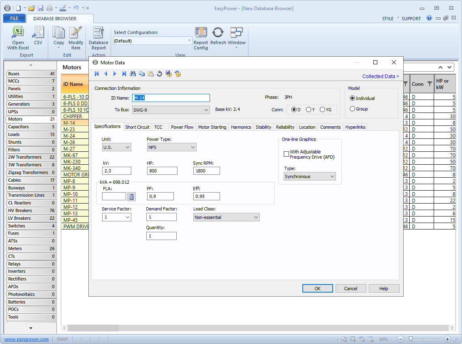This screenshot has height=344, width=462.
Task: Enable the Adjustable Frequency Drive checkbox
Action: click(286, 154)
